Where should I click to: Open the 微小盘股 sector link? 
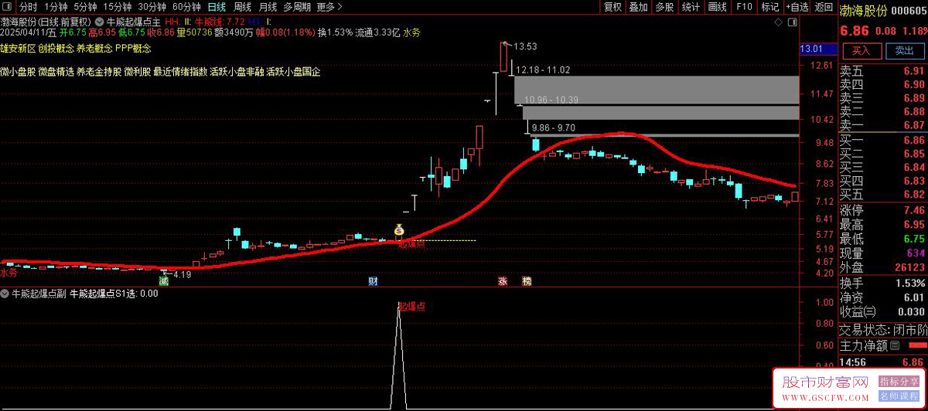point(18,72)
